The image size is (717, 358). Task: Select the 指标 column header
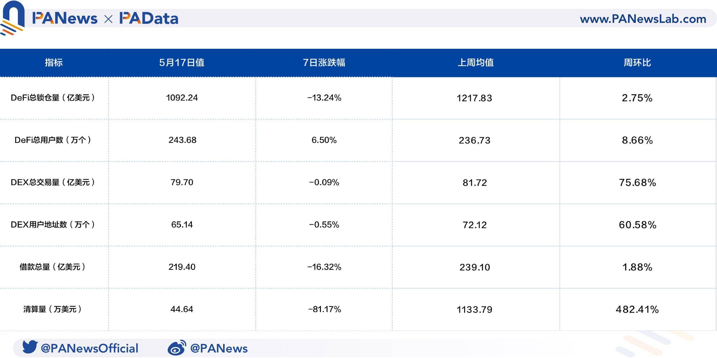click(x=54, y=63)
